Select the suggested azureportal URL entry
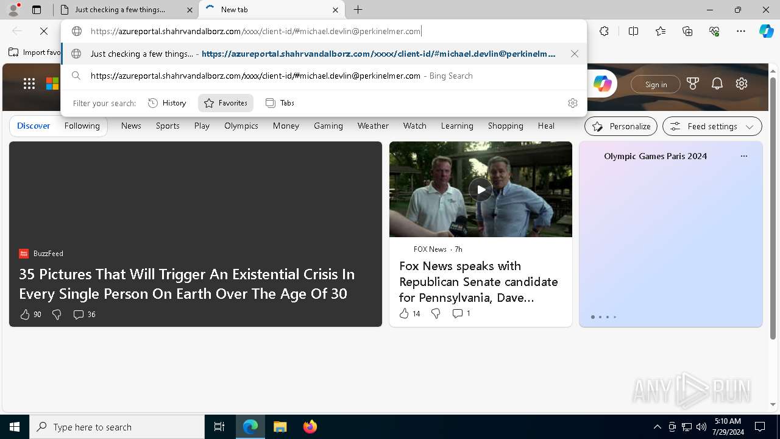 point(324,54)
